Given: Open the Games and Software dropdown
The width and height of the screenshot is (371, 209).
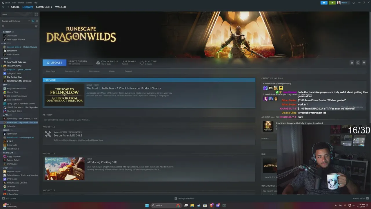Looking at the screenshot, I should pyautogui.click(x=16, y=21).
